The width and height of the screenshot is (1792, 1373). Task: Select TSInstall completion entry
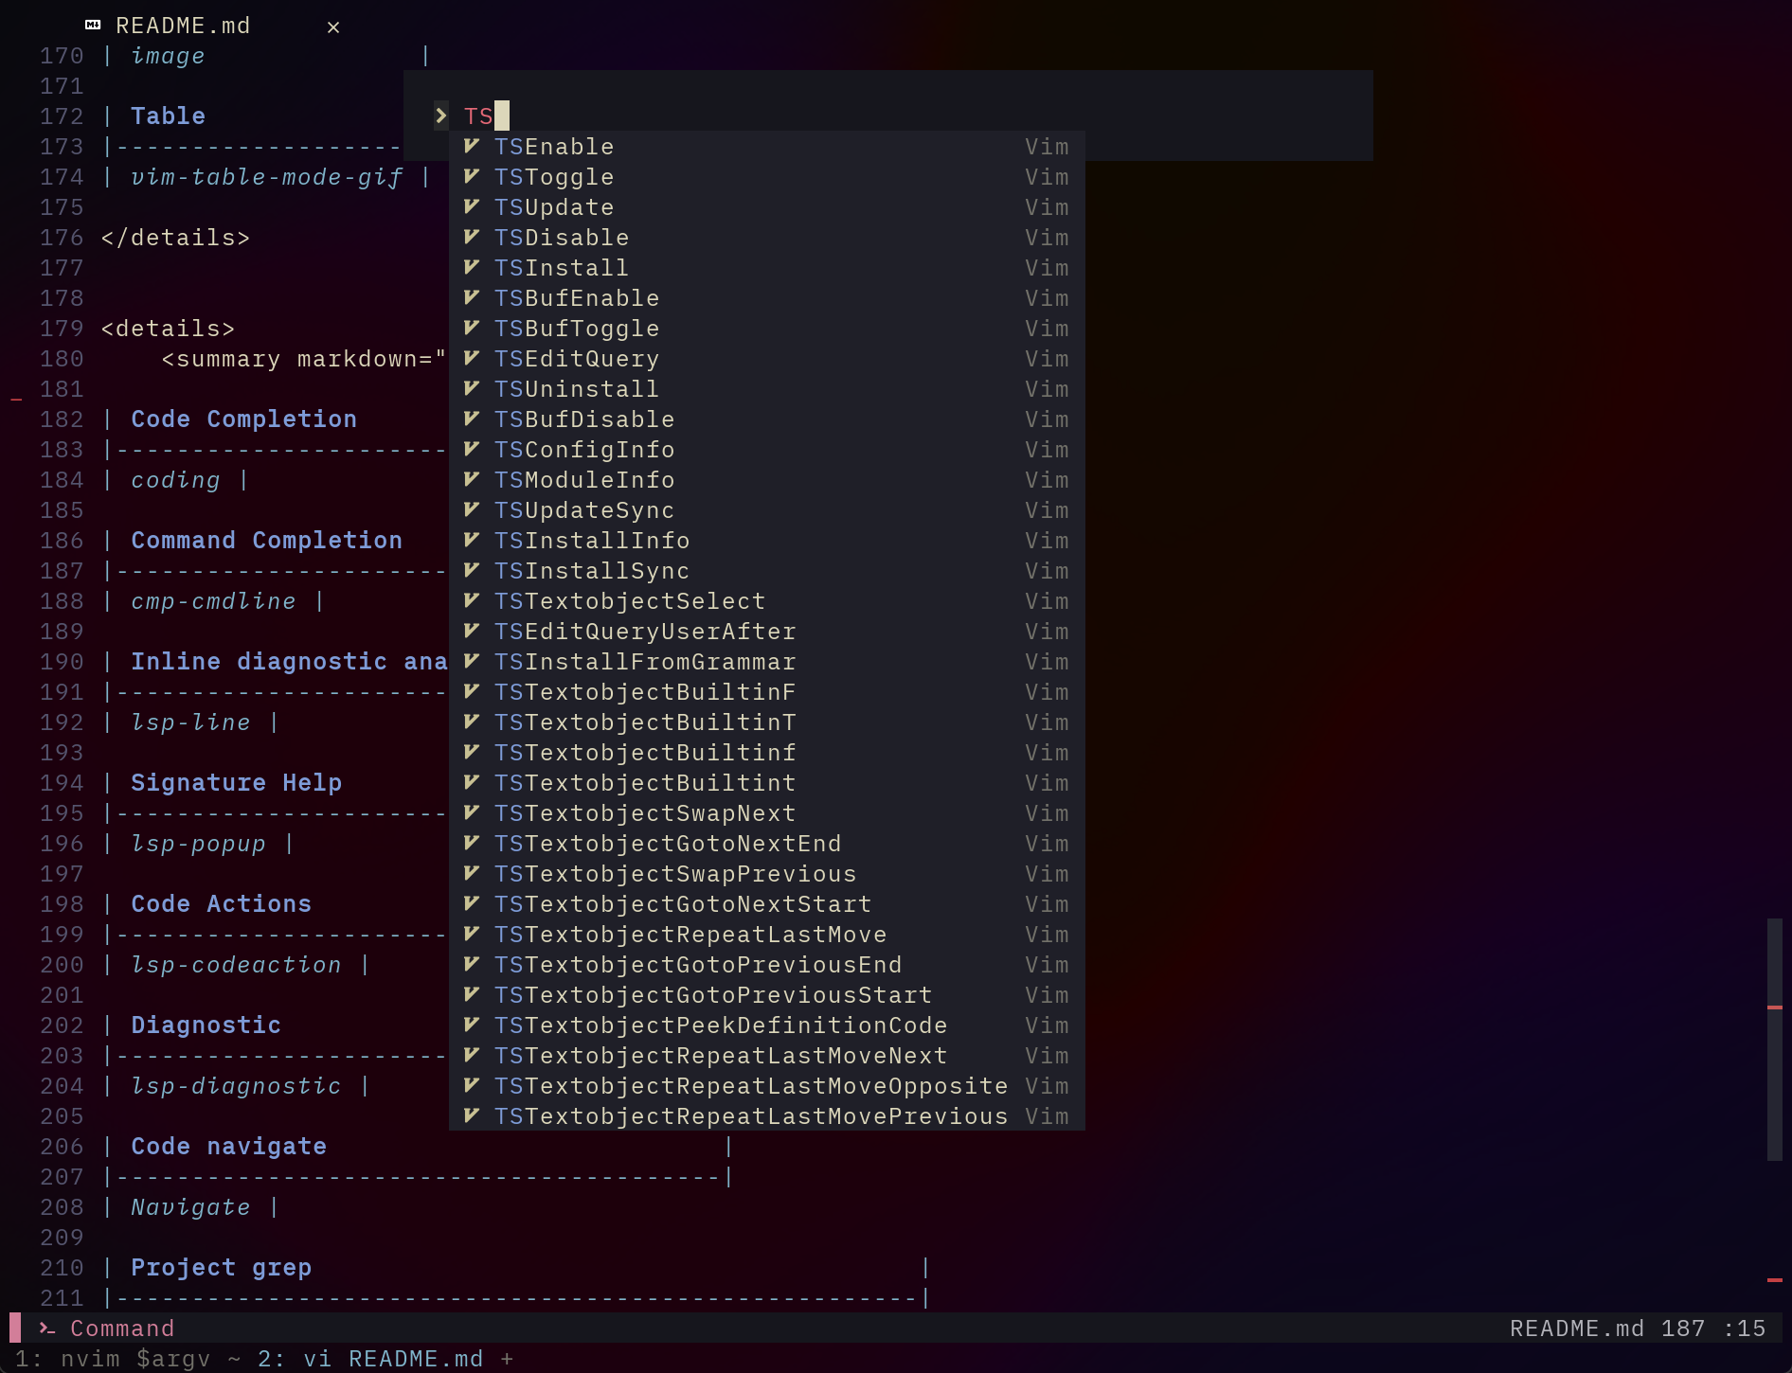767,268
